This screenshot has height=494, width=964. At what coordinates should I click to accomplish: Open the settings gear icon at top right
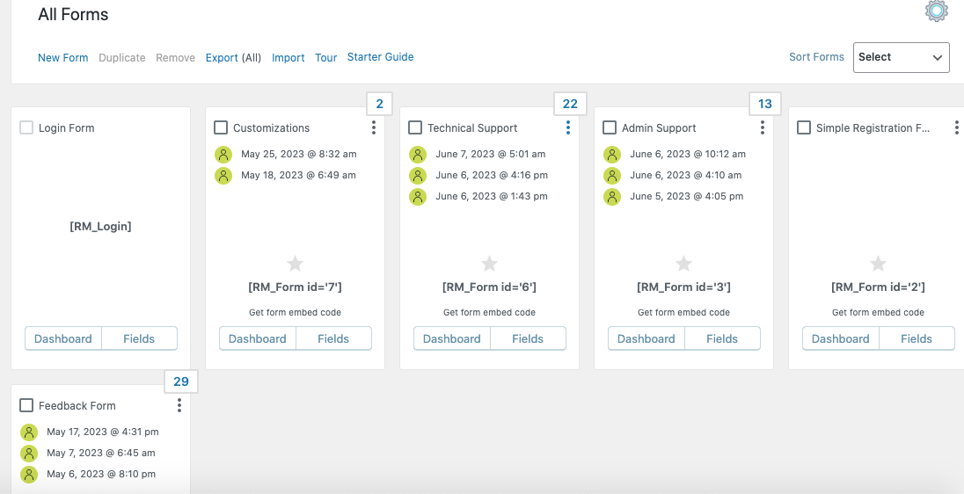tap(936, 11)
